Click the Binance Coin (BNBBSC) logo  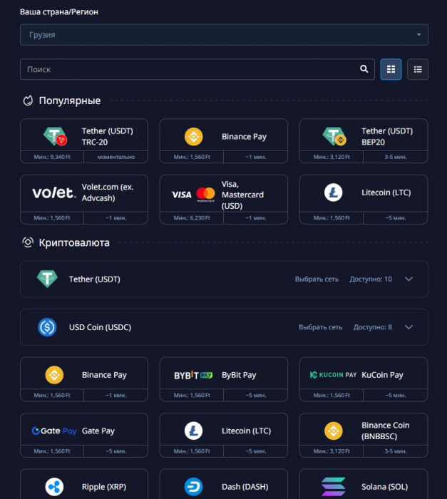tap(334, 431)
